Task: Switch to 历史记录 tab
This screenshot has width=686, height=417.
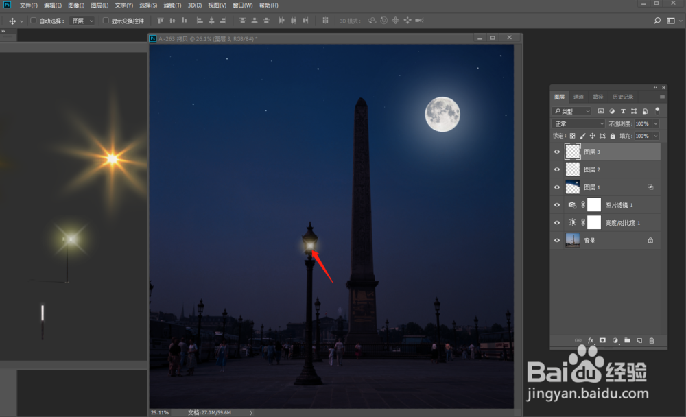Action: [623, 97]
